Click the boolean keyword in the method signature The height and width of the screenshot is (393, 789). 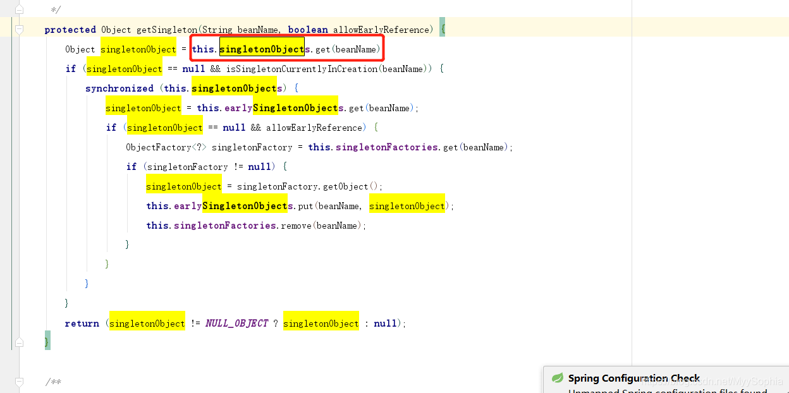[308, 29]
